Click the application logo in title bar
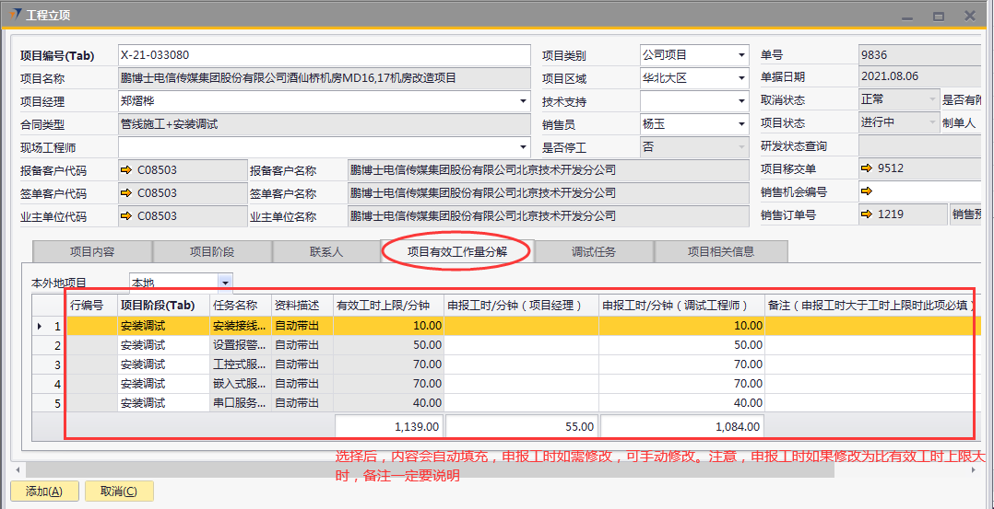994x509 pixels. pos(16,16)
